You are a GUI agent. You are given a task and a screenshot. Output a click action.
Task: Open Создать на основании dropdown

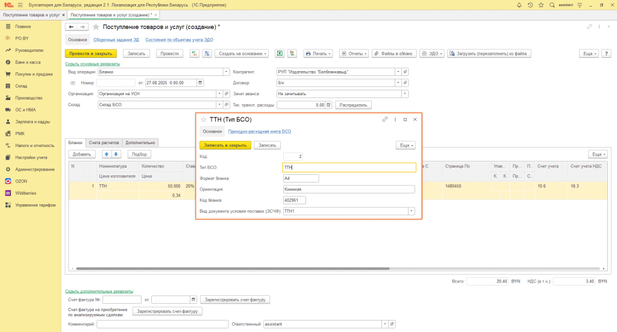(x=242, y=54)
